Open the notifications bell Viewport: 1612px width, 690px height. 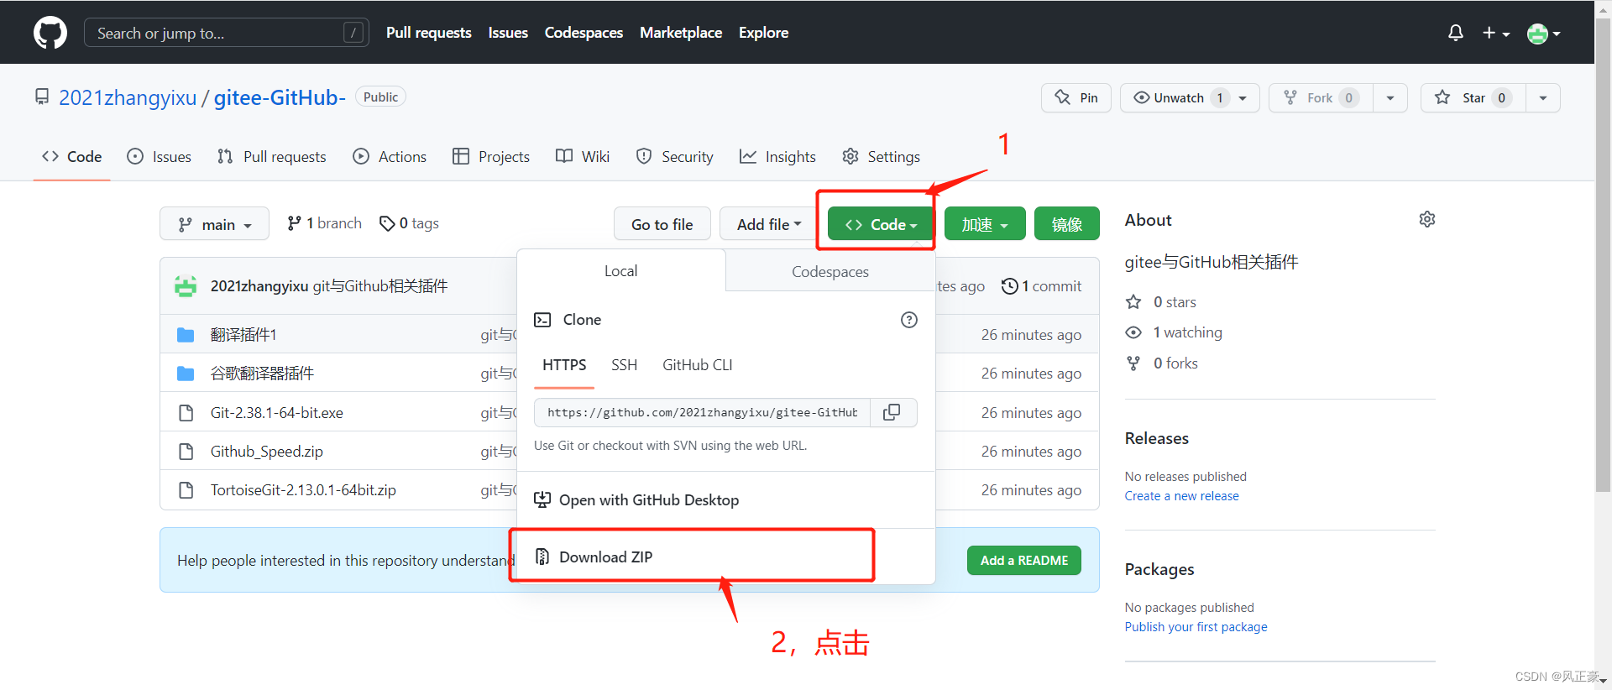1456,33
